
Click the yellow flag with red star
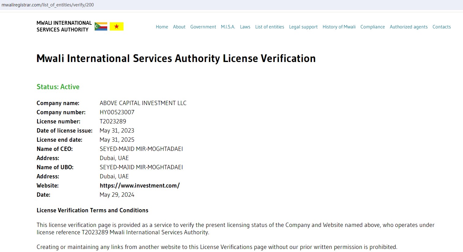[116, 27]
